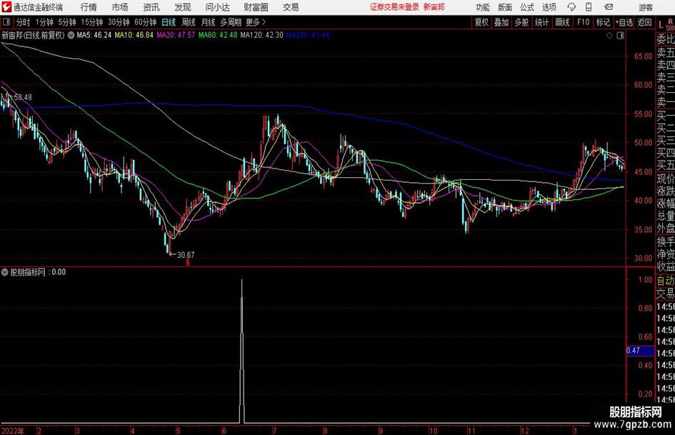Screen dimensions: 675x435
Task: Toggle the left side panel icon
Action: 6,22
